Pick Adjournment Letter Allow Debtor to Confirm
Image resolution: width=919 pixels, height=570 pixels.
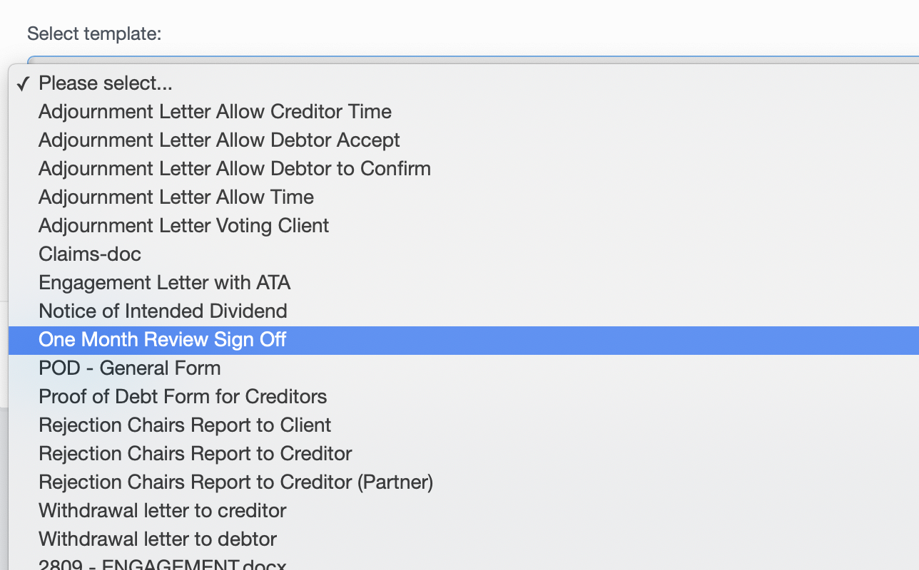(235, 169)
